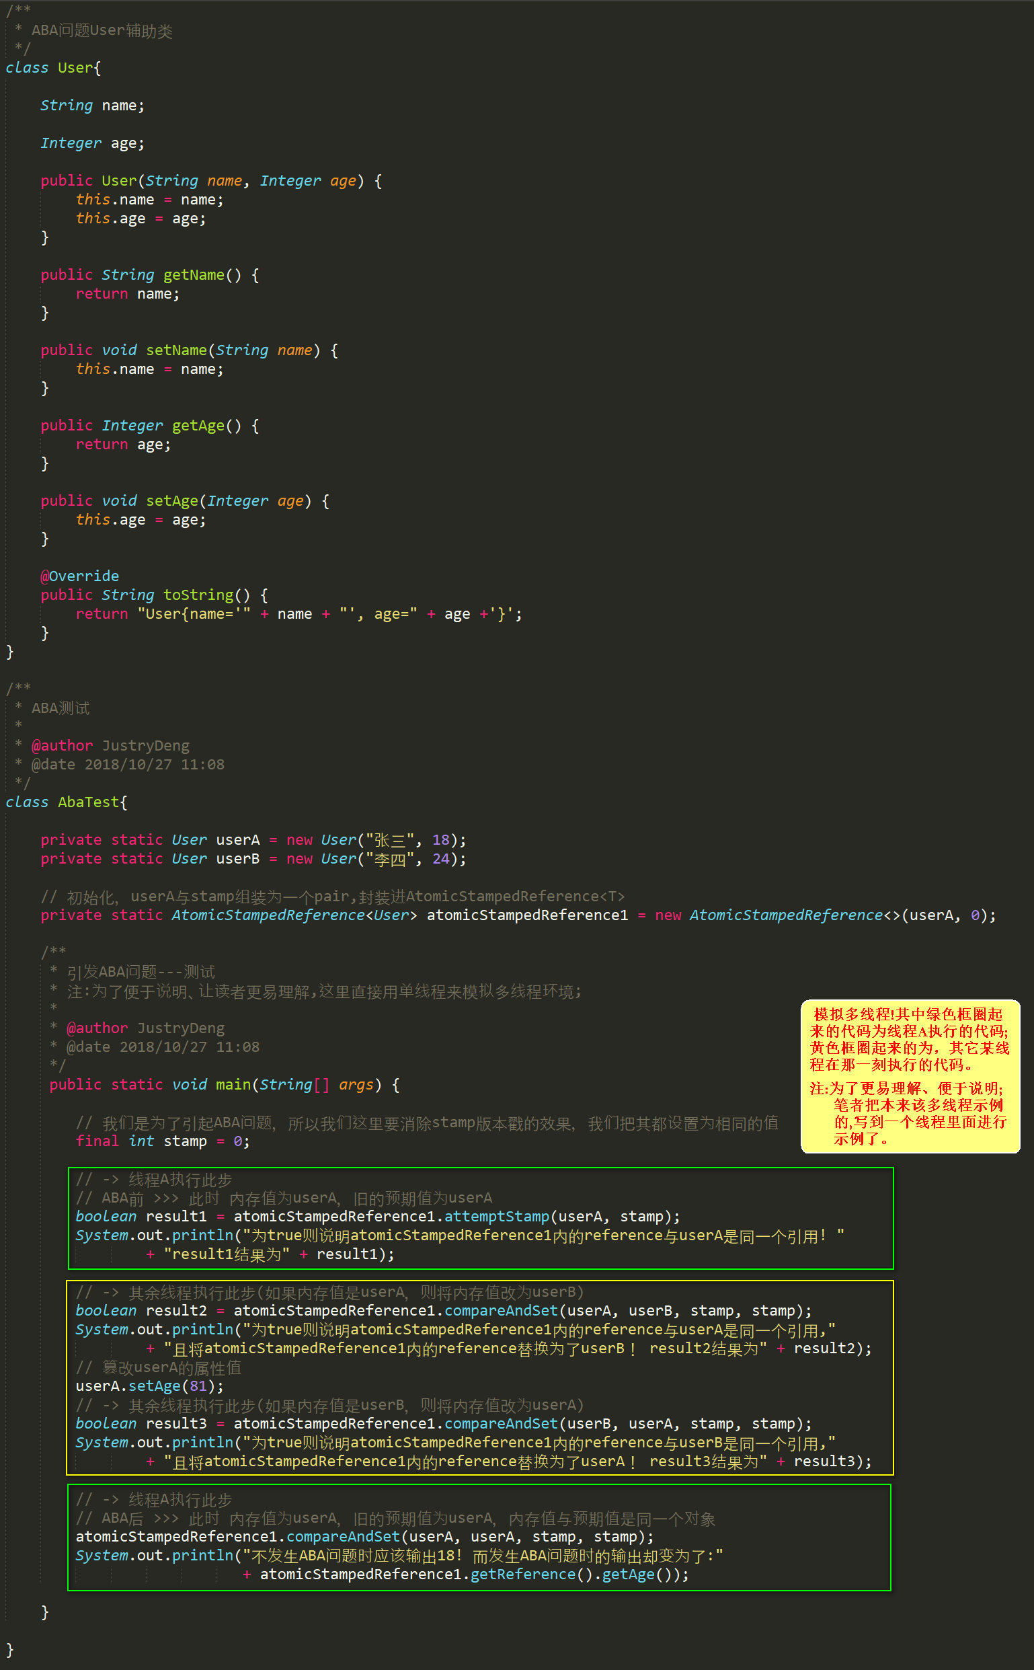Click the 'return age;' statement
The height and width of the screenshot is (1670, 1034).
point(123,445)
